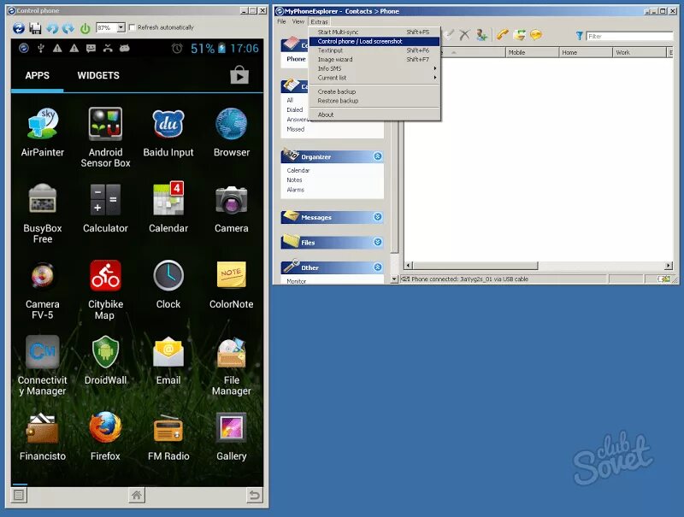Open Financisto app
The image size is (684, 517).
click(x=42, y=436)
